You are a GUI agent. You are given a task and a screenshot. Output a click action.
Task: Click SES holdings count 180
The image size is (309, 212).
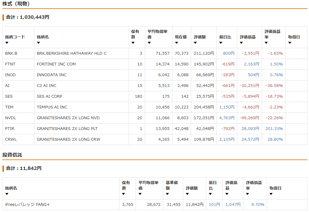138,96
